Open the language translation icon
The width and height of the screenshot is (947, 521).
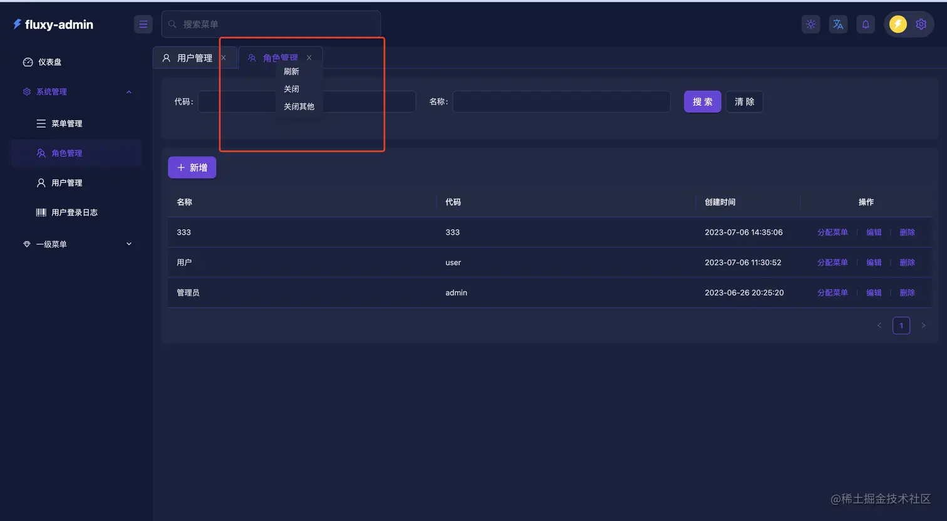[838, 24]
